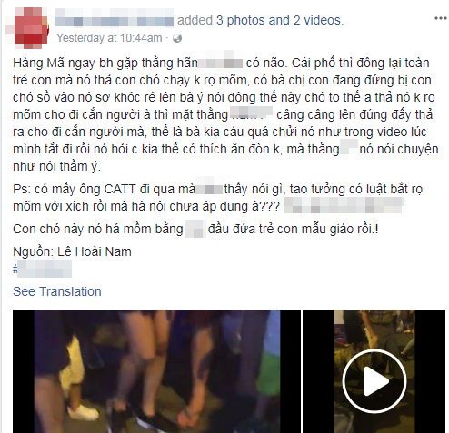Open the large left video thumbnail
The width and height of the screenshot is (449, 433).
(156, 371)
